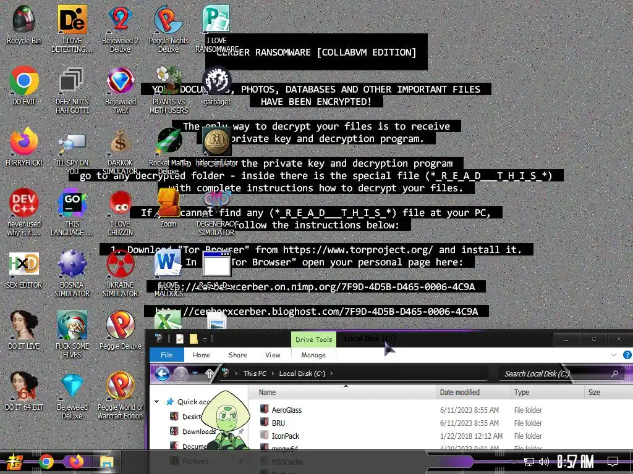Open Downloads in navigation pane
Viewport: 633px width, 474px height.
tap(198, 431)
